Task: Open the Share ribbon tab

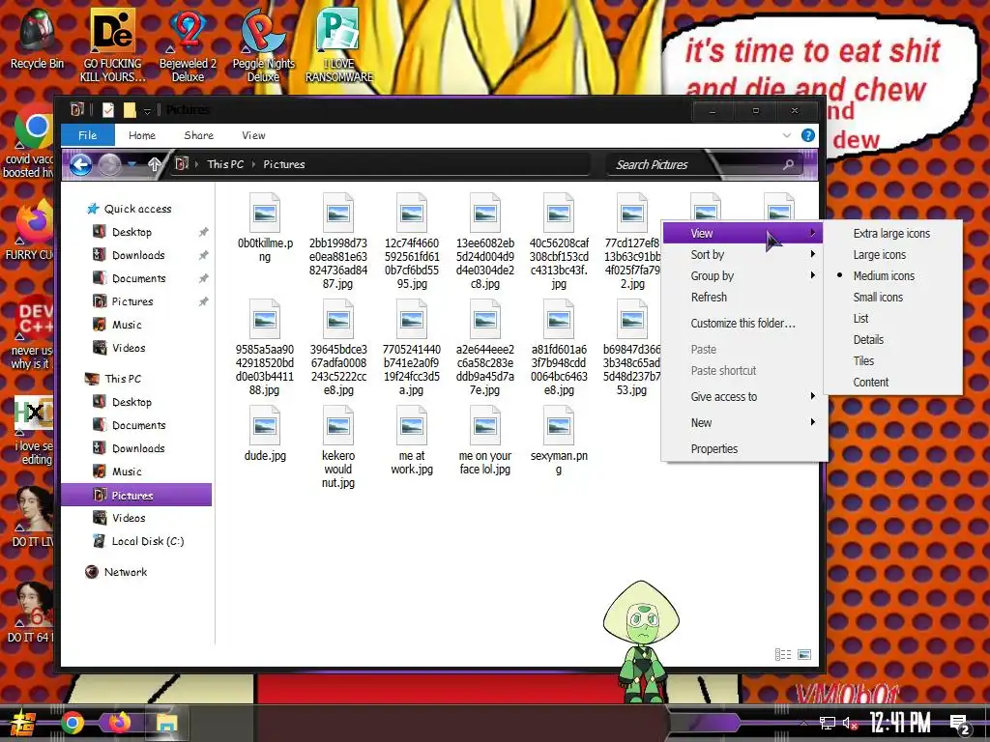Action: 199,135
